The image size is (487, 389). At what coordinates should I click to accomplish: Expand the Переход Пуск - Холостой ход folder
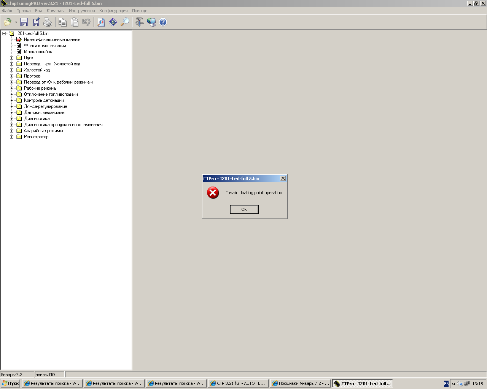point(11,64)
